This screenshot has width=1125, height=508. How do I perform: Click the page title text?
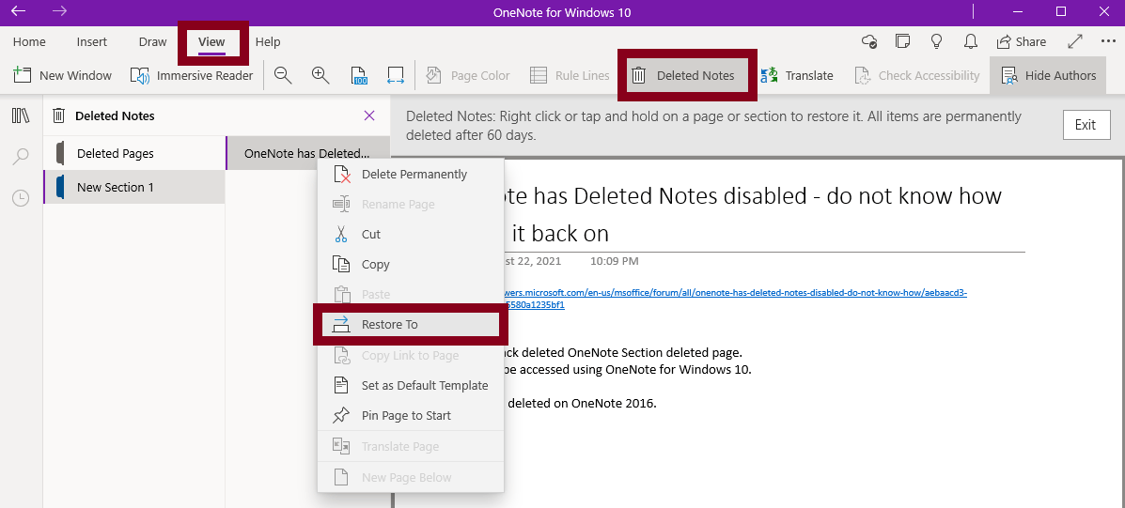click(753, 213)
